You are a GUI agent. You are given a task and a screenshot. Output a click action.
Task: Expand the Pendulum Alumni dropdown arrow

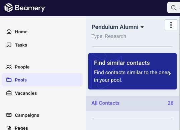coord(142,27)
